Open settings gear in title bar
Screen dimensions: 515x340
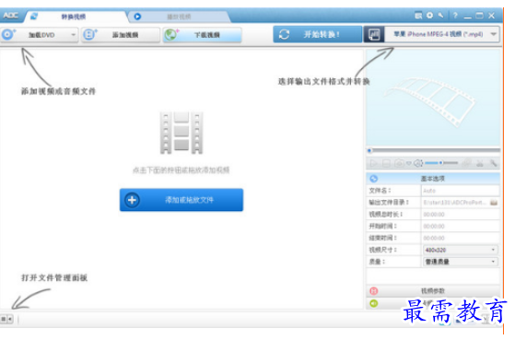coord(429,15)
